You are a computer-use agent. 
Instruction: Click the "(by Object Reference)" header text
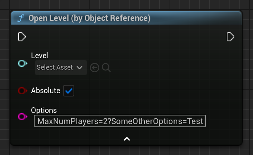pos(111,18)
